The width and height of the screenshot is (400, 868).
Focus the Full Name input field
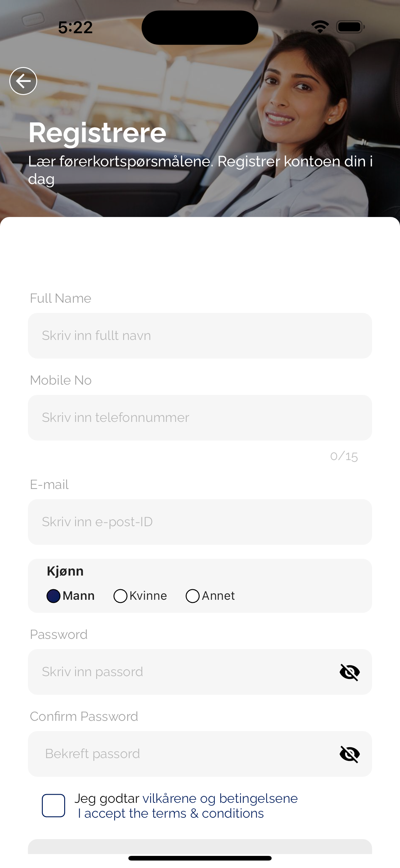point(200,336)
